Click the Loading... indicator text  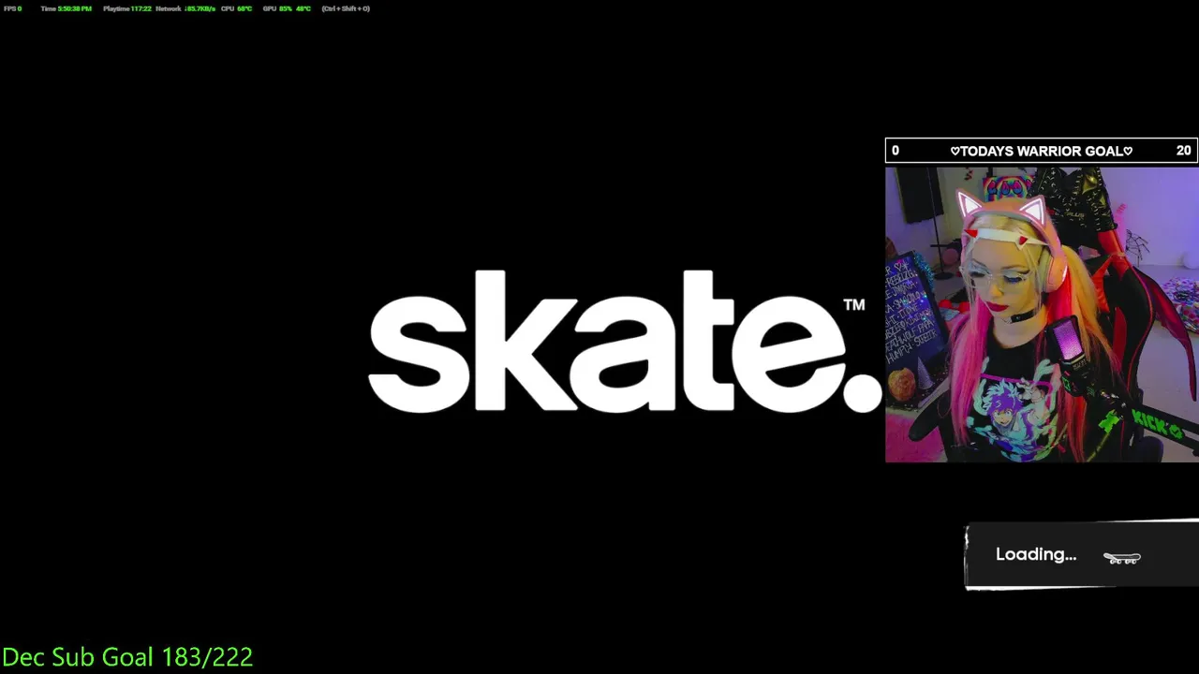[1036, 554]
